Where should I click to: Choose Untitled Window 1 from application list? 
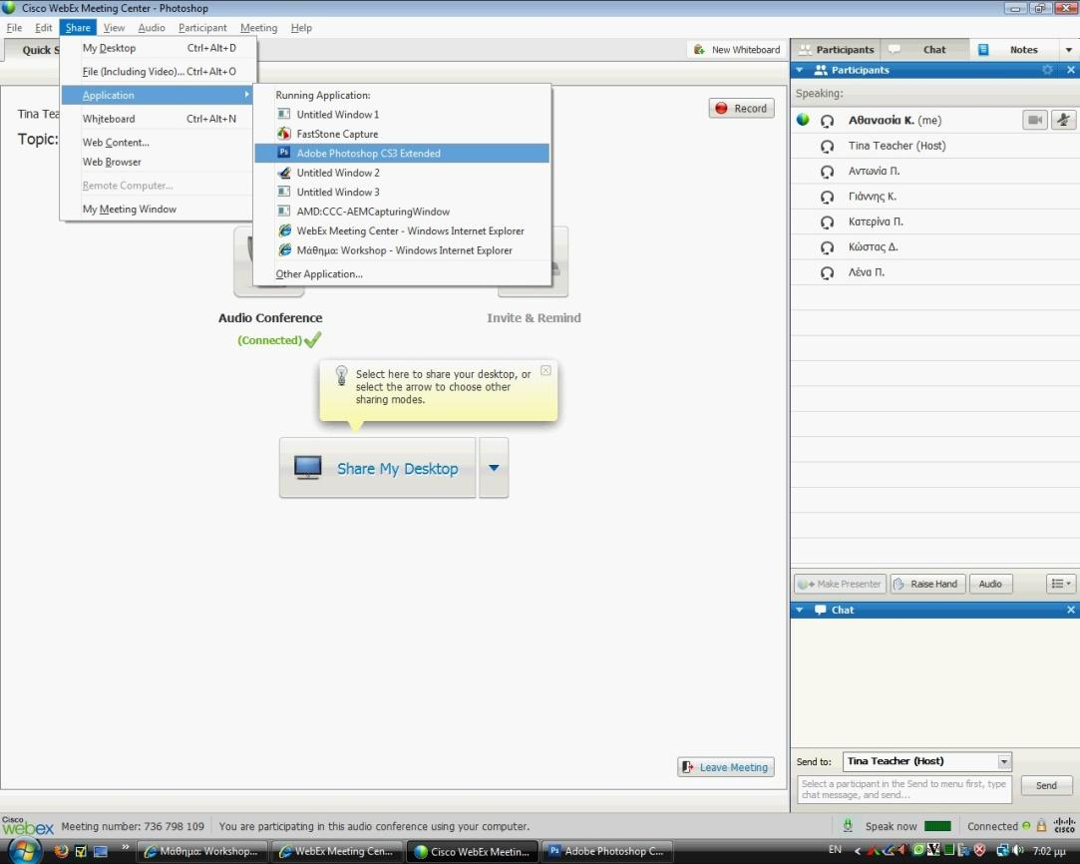click(x=402, y=115)
